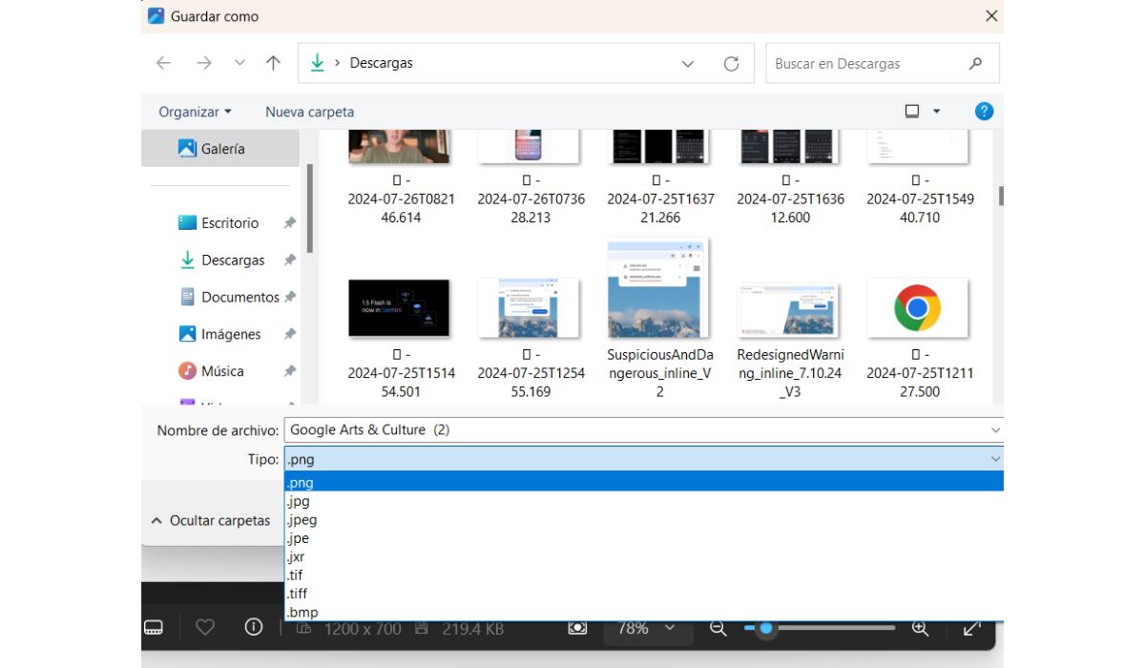The image size is (1145, 668).
Task: Open the image info icon
Action: (254, 628)
